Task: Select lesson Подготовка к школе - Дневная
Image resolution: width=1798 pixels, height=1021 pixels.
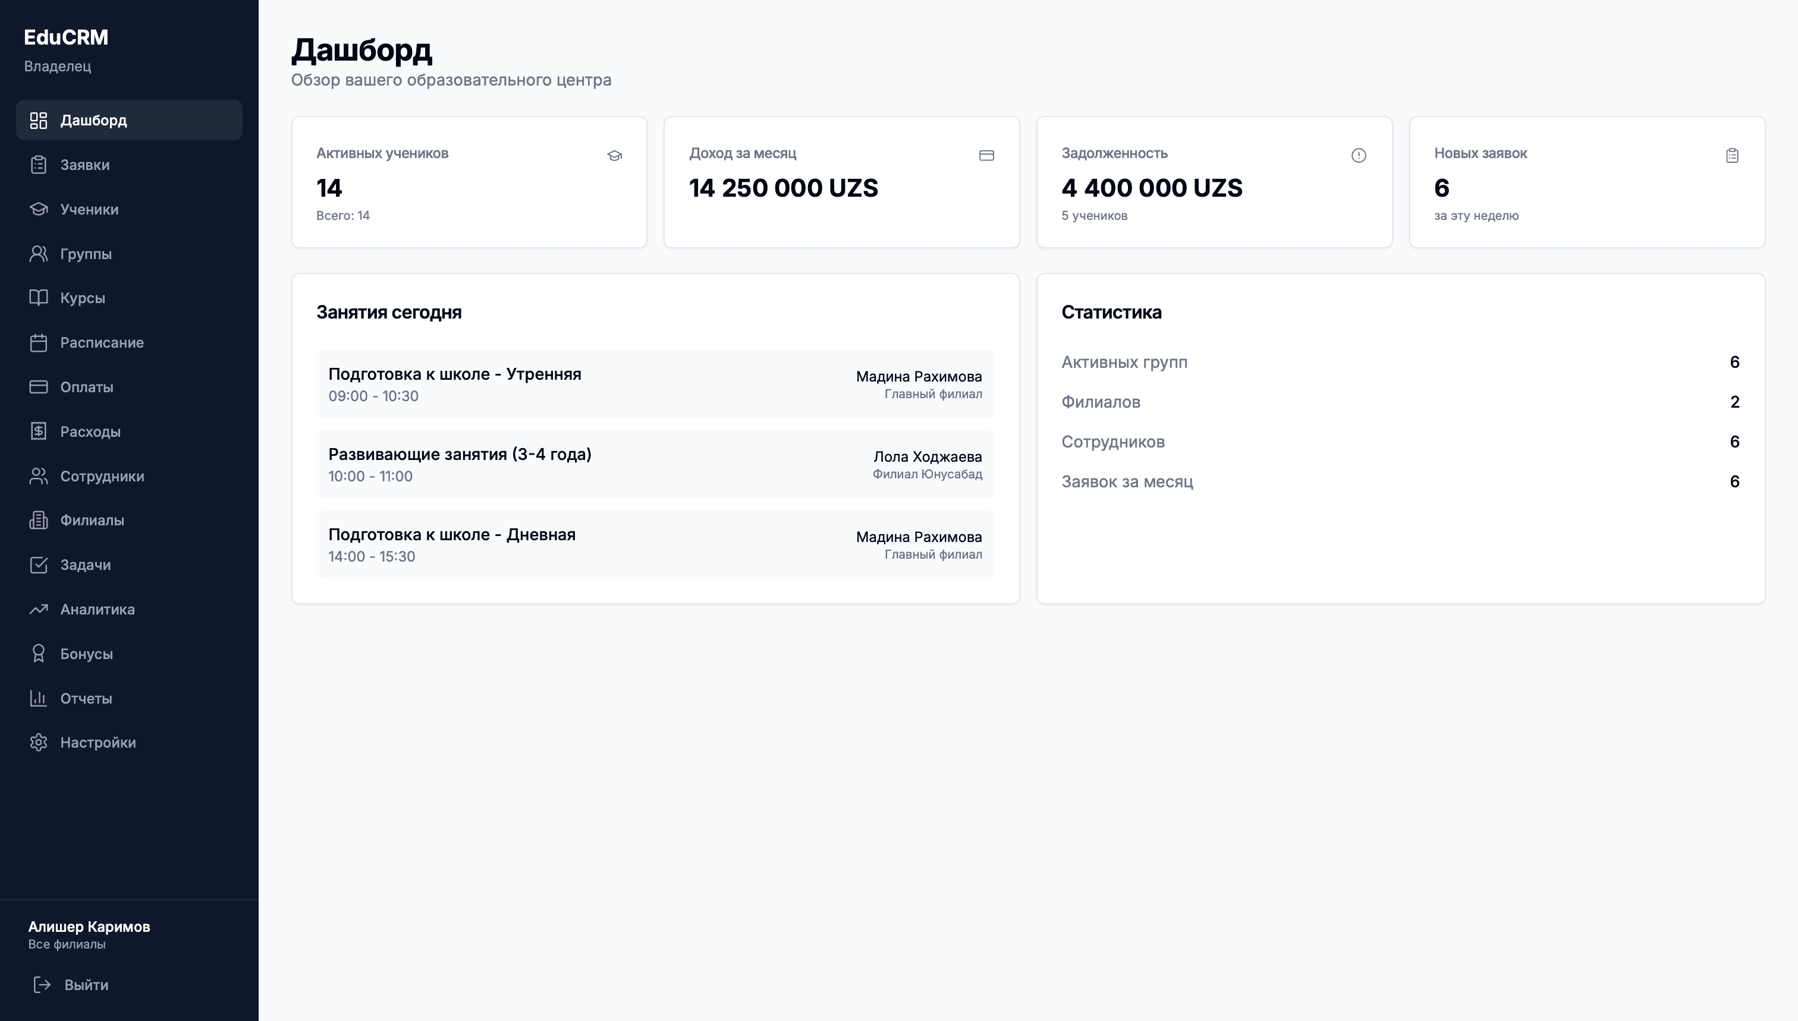Action: click(655, 545)
